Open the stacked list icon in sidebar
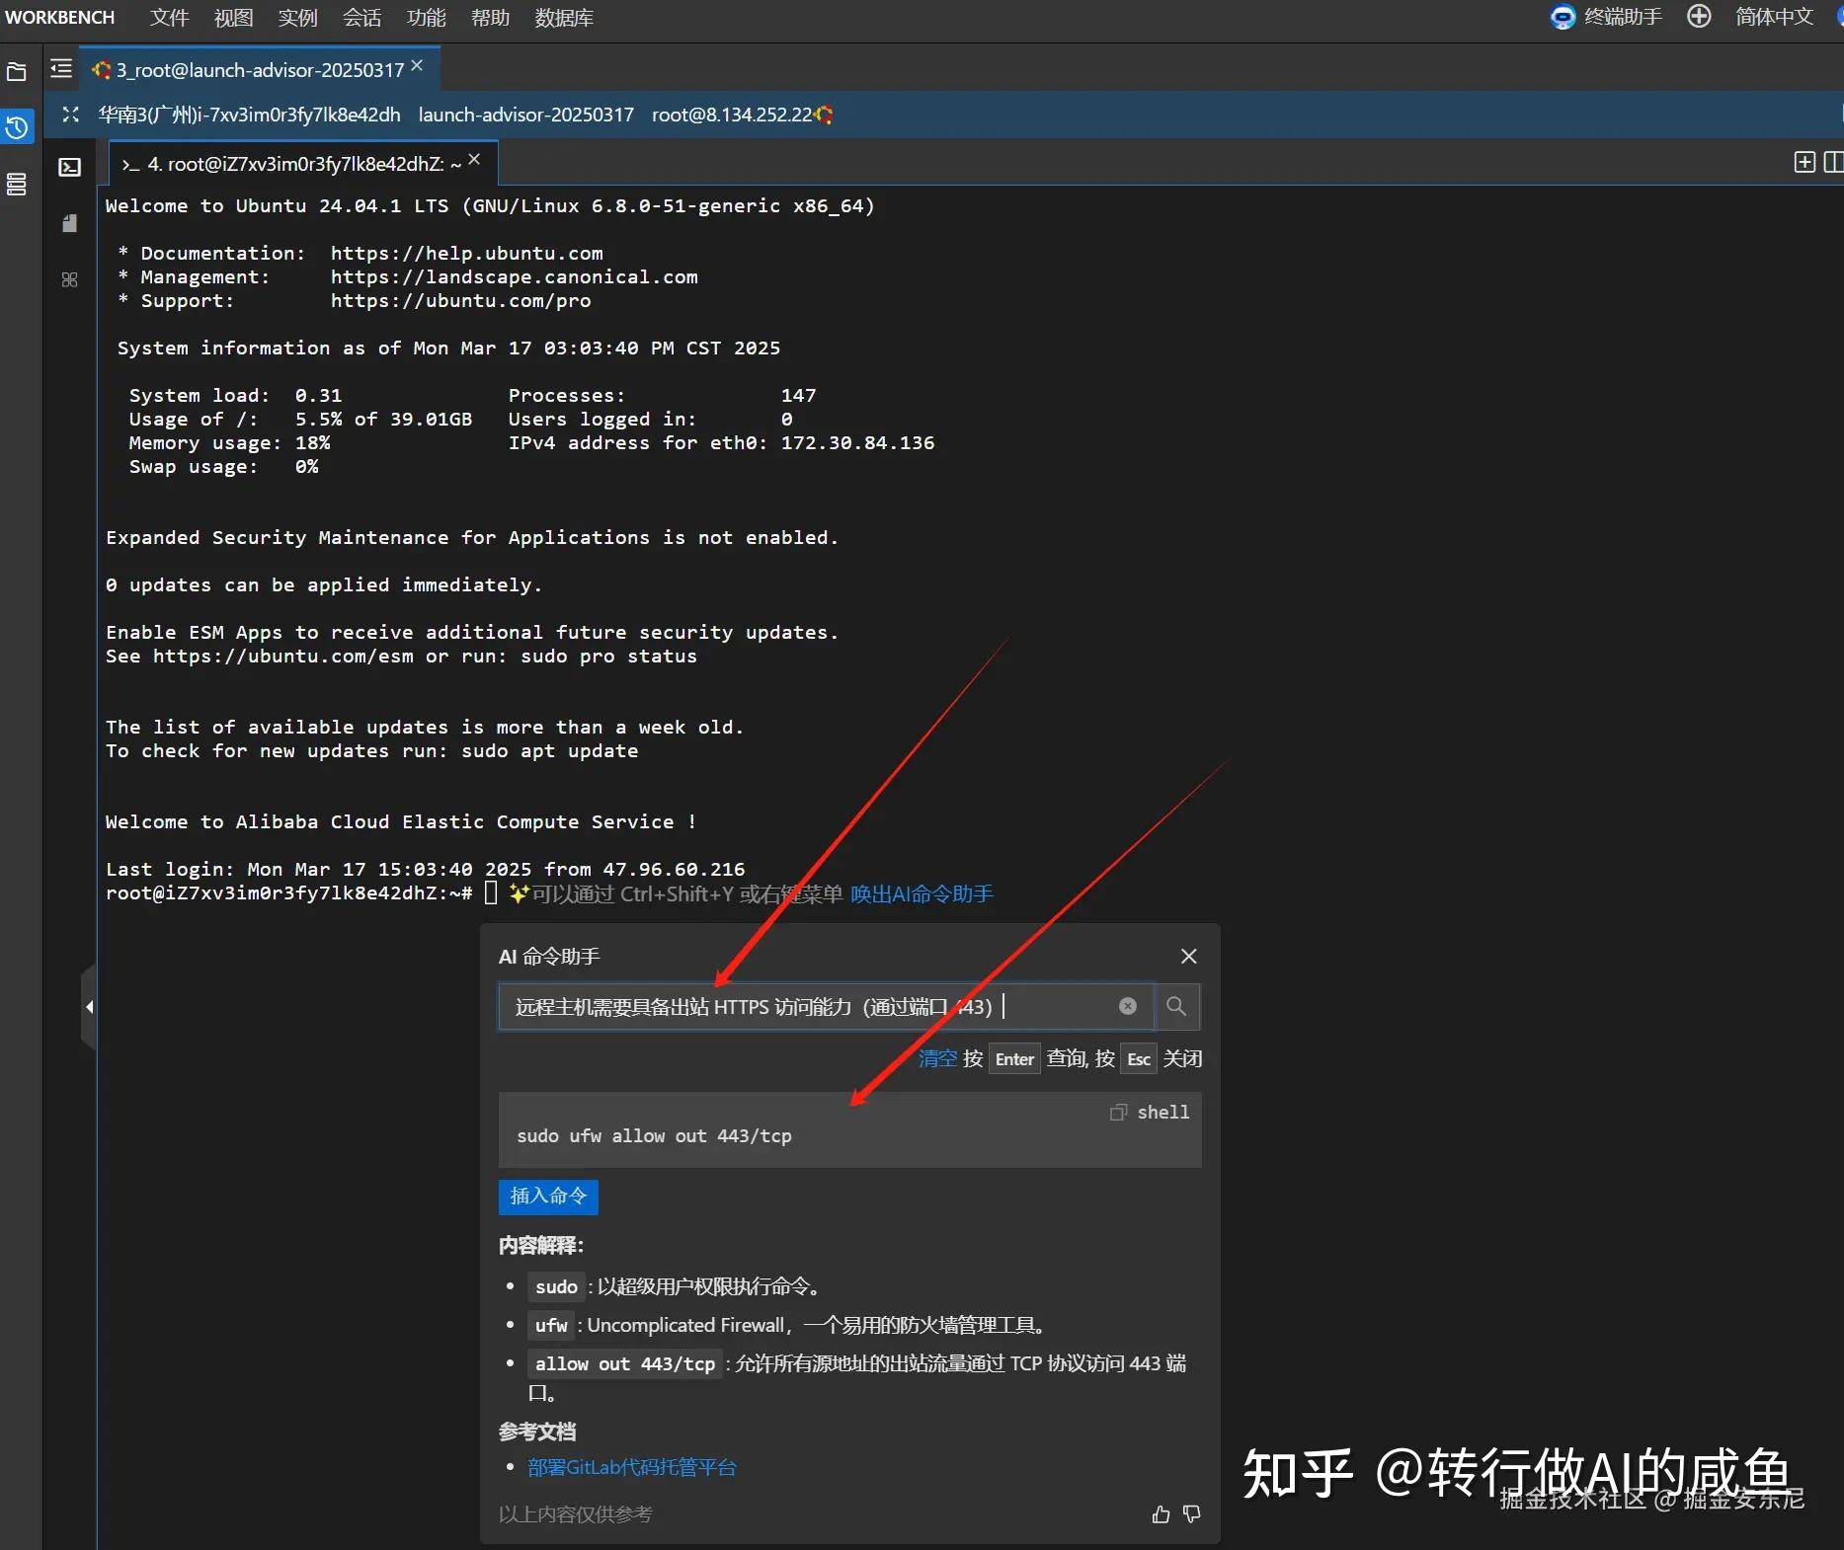 pyautogui.click(x=17, y=185)
